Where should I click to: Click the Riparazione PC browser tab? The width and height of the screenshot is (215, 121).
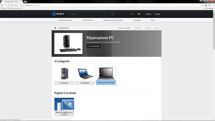11,2
